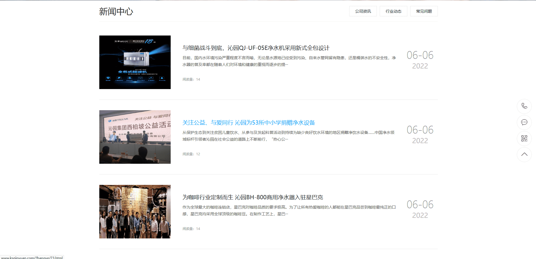
Task: Open article about BH-800商用净水器入驻星巴克
Action: 252,198
